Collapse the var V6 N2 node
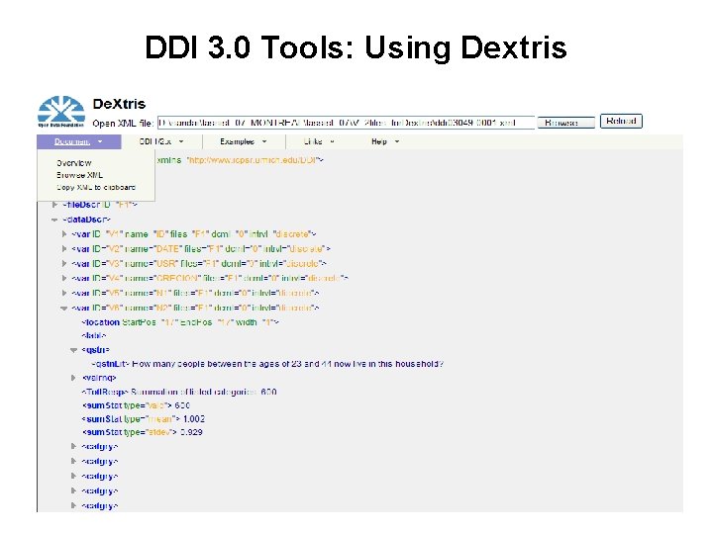This screenshot has height=534, width=713. tap(64, 308)
